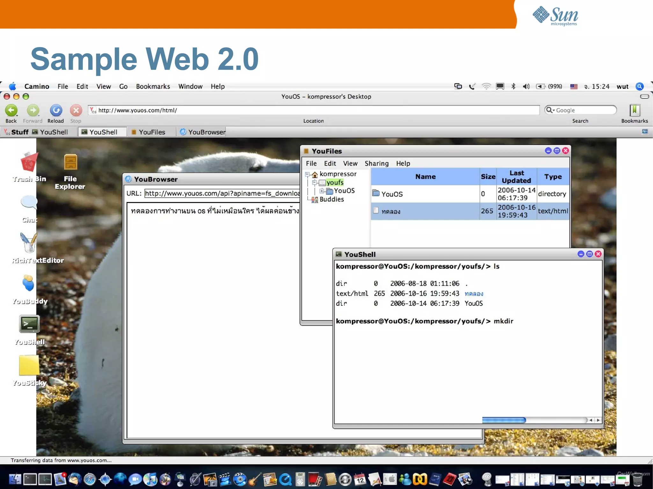
Task: Sort files by Last Updated header
Action: [x=517, y=176]
